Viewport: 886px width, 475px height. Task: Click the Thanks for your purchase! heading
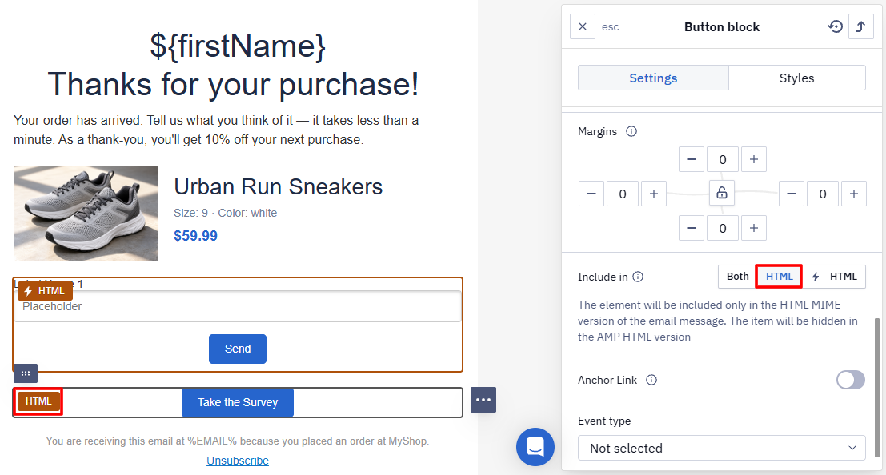tap(233, 84)
